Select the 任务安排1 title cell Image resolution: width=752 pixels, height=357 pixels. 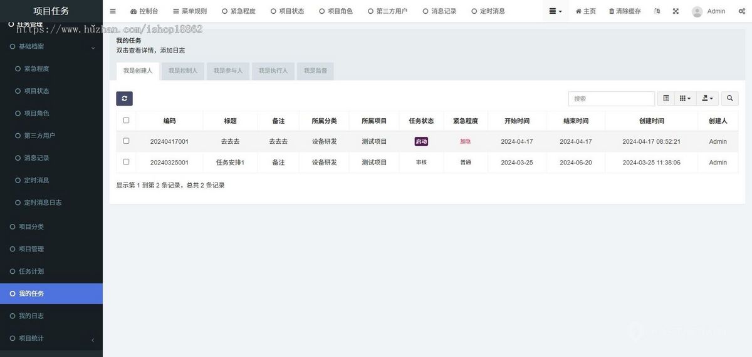coord(230,163)
